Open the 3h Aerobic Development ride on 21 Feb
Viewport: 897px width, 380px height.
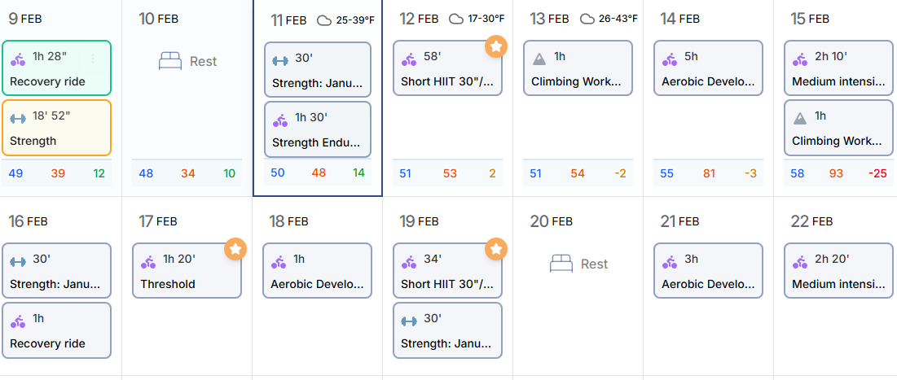708,271
